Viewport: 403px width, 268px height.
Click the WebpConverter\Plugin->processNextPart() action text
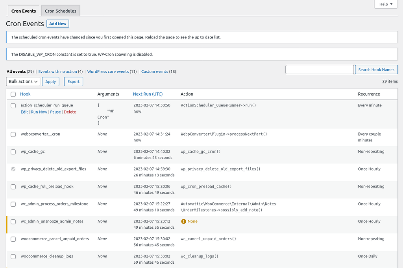(224, 134)
